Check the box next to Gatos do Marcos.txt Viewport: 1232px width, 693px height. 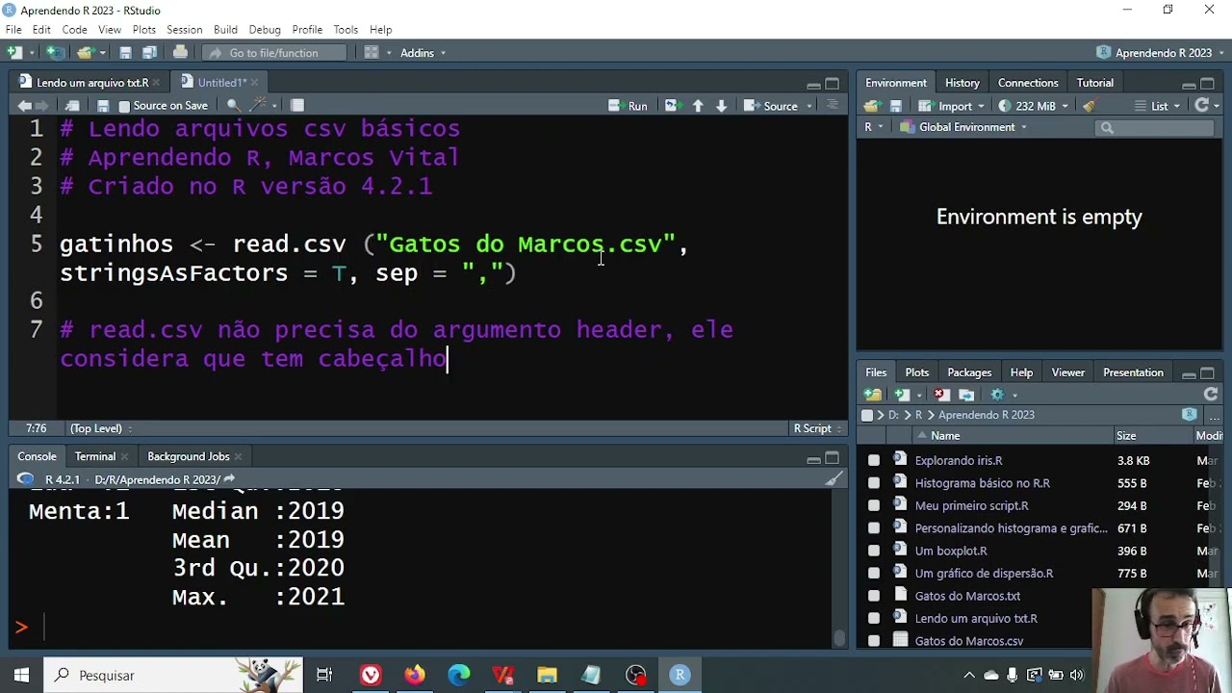[x=874, y=596]
